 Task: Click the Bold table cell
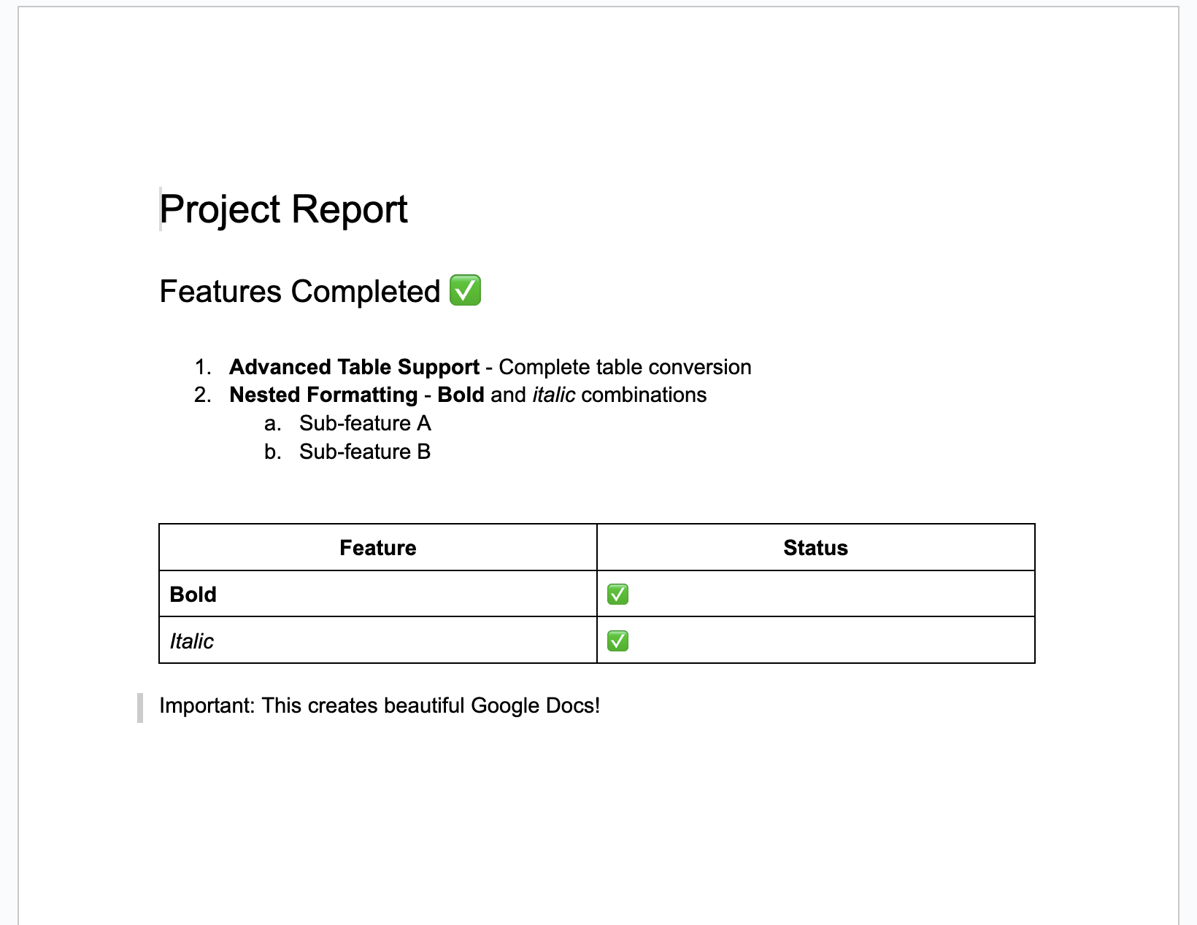[x=378, y=595]
